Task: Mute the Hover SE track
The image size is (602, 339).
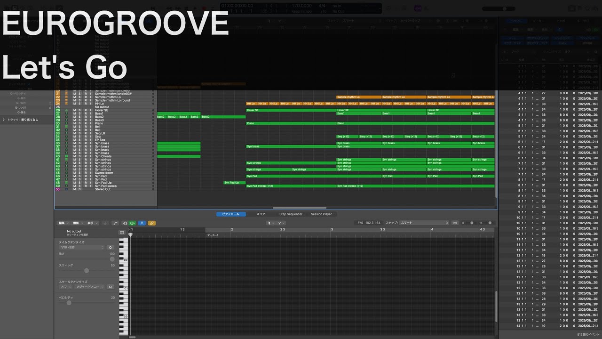Action: [x=74, y=110]
